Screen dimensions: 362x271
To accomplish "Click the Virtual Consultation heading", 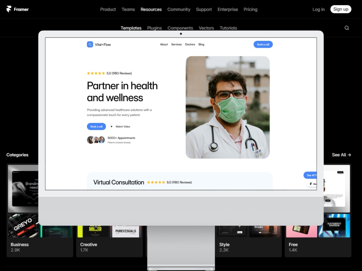I will point(118,182).
